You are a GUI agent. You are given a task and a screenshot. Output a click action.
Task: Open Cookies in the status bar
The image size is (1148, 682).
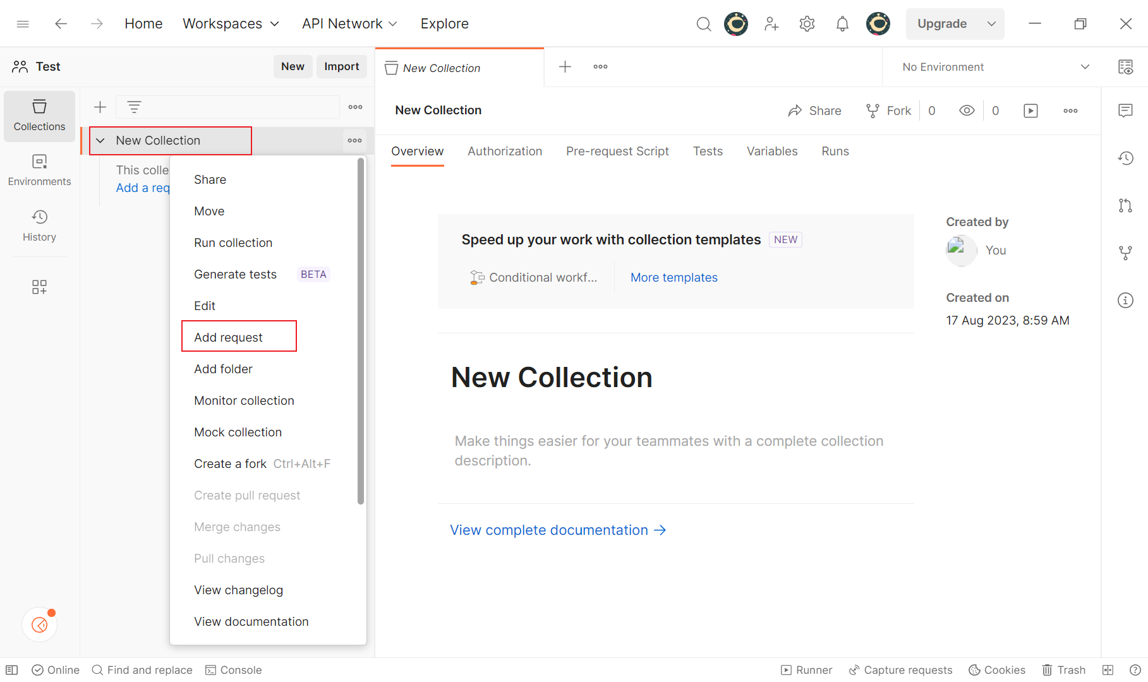coord(997,670)
